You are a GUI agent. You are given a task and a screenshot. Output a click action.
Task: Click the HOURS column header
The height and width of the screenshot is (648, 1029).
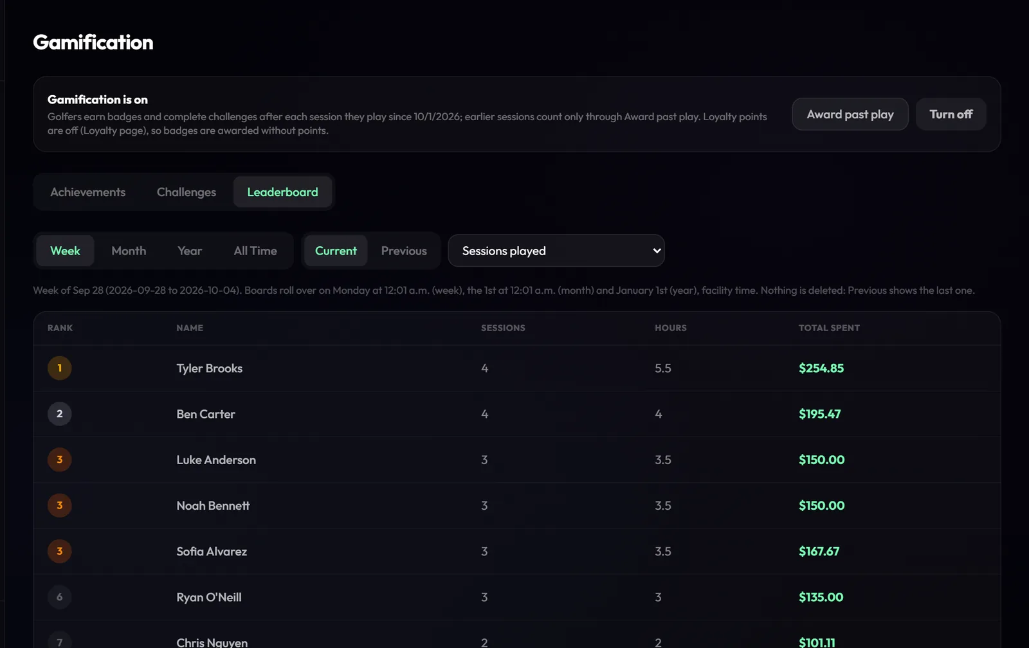click(671, 328)
